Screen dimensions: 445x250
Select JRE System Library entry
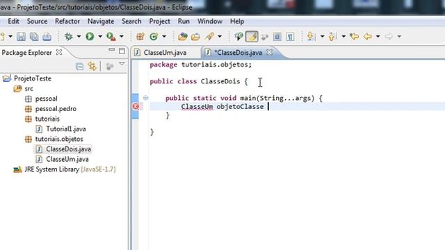tap(70, 169)
